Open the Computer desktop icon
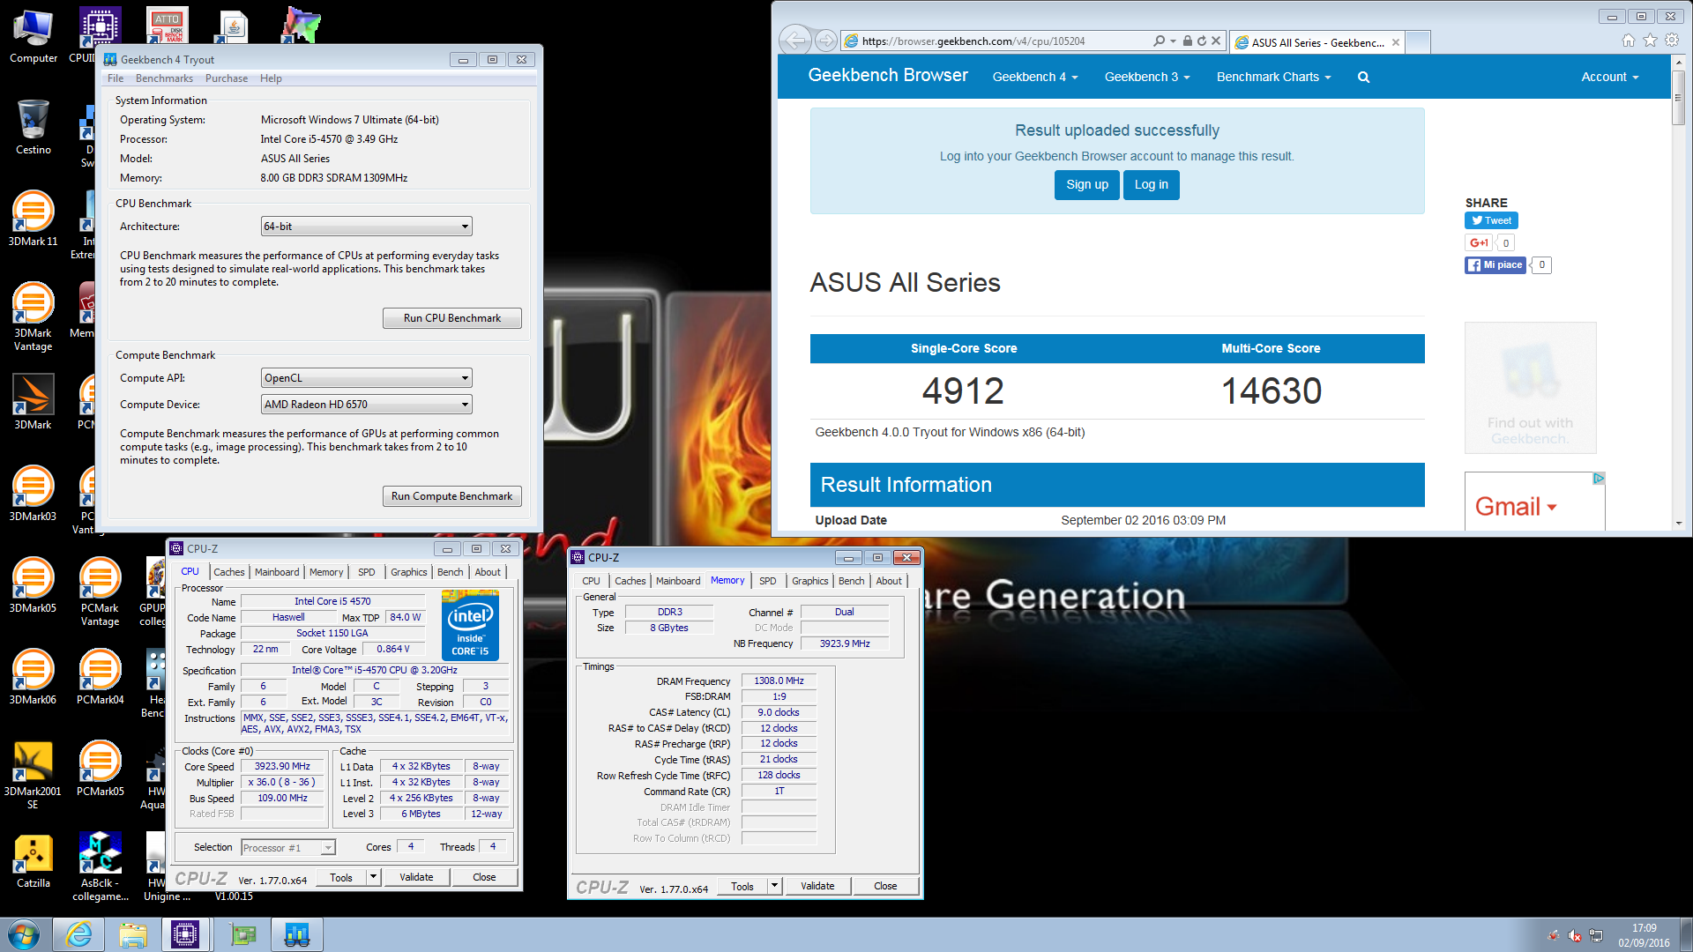The image size is (1693, 952). coord(34,37)
